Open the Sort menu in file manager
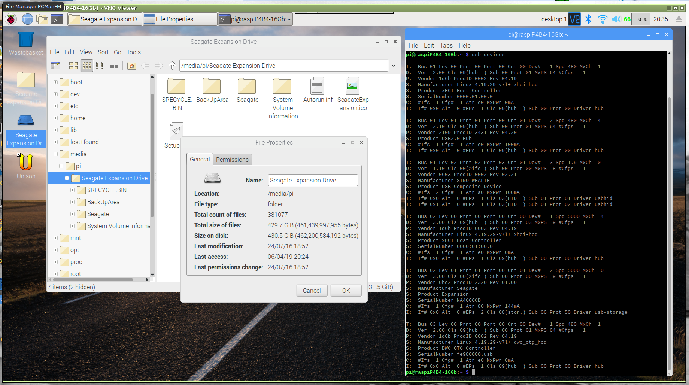689x385 pixels. 103,52
